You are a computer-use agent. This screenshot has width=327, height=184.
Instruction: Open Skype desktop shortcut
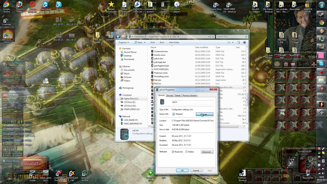pyautogui.click(x=59, y=6)
